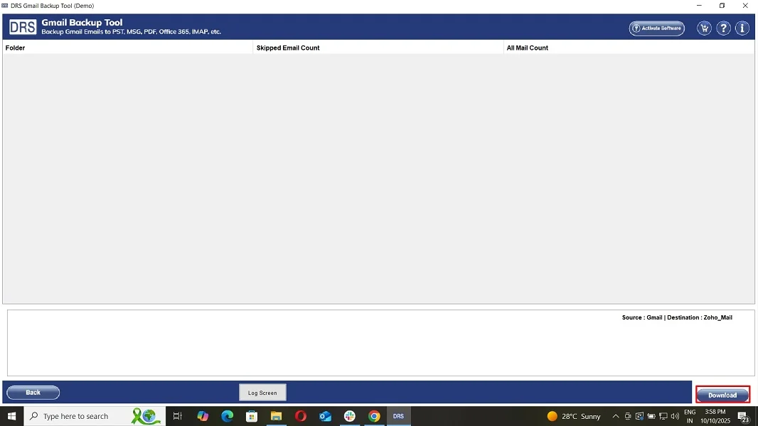Go back using the Back button
Screen dimensions: 758x426
point(33,392)
